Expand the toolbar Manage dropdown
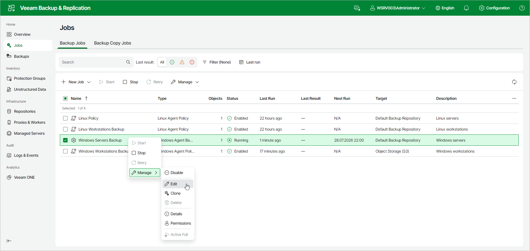530x251 pixels. pyautogui.click(x=185, y=82)
